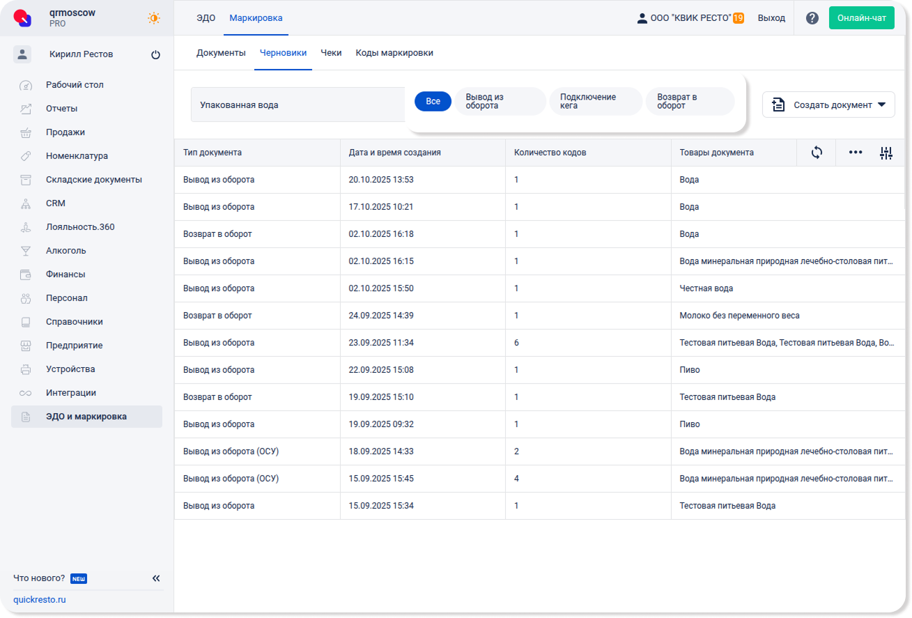This screenshot has width=912, height=618.
Task: Sort by Дата и время создания column header
Action: 394,153
